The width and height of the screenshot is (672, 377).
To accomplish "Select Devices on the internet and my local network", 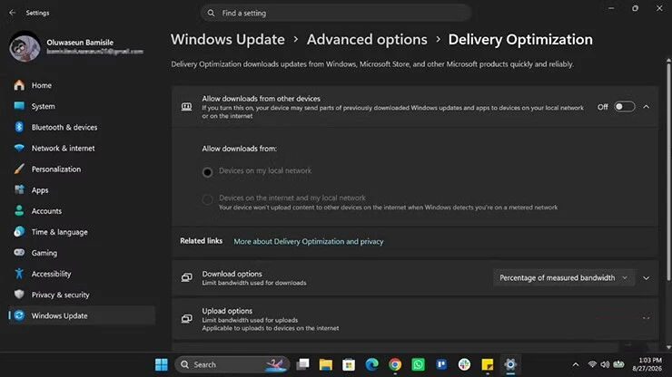I will point(207,199).
